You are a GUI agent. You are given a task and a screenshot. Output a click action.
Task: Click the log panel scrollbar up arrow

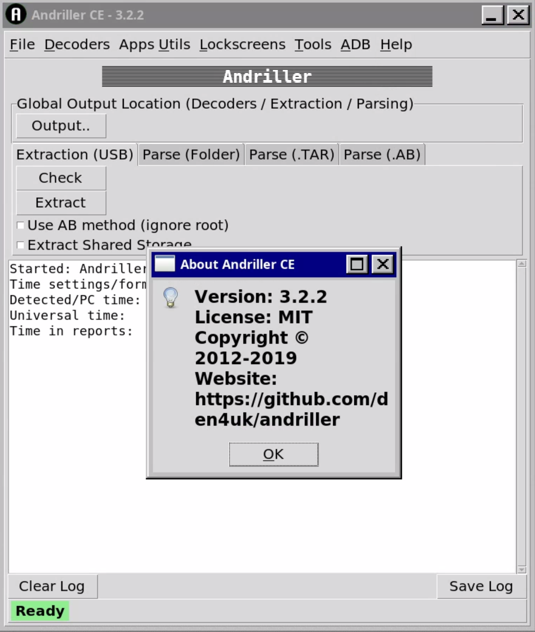(x=523, y=264)
